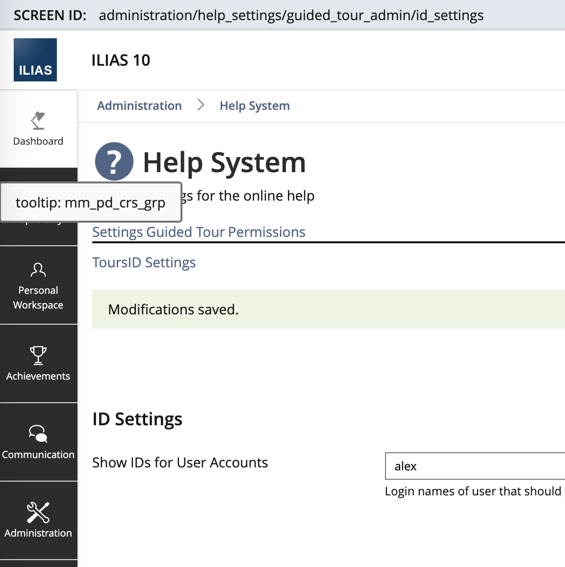Open Help System breadcrumb link
The width and height of the screenshot is (565, 567).
255,106
